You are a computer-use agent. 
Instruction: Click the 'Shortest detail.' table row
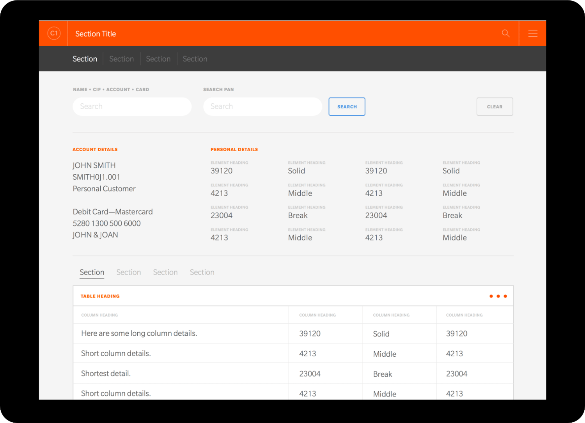pos(293,373)
